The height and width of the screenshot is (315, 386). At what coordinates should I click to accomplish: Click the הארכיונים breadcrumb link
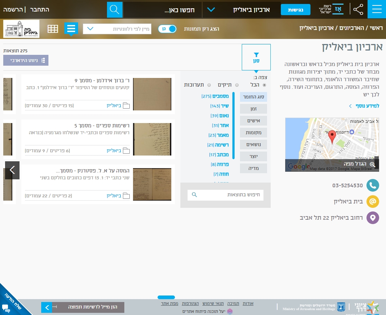(352, 28)
